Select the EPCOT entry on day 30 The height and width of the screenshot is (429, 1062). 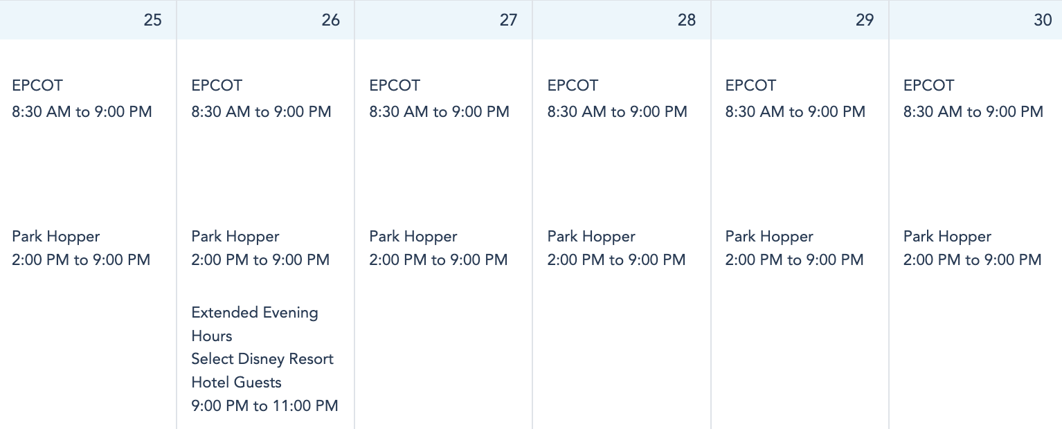pyautogui.click(x=928, y=86)
